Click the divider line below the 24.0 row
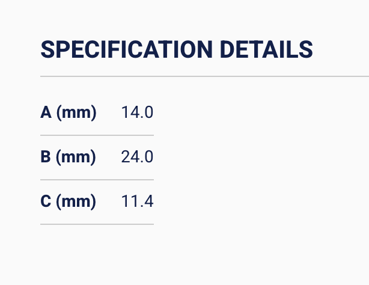 97,180
